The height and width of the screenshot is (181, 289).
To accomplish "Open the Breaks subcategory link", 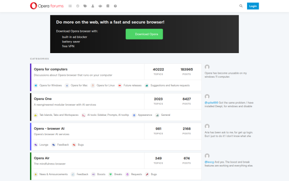I will 118,174.
